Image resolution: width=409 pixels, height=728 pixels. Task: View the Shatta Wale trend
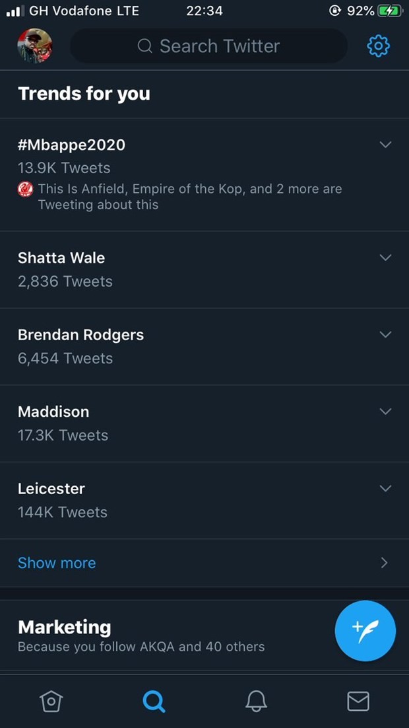pyautogui.click(x=61, y=258)
